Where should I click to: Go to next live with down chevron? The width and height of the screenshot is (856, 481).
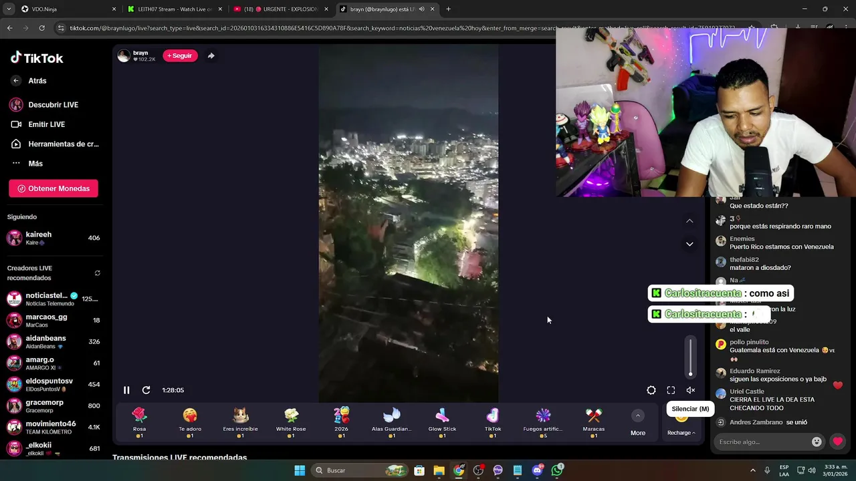tap(689, 245)
